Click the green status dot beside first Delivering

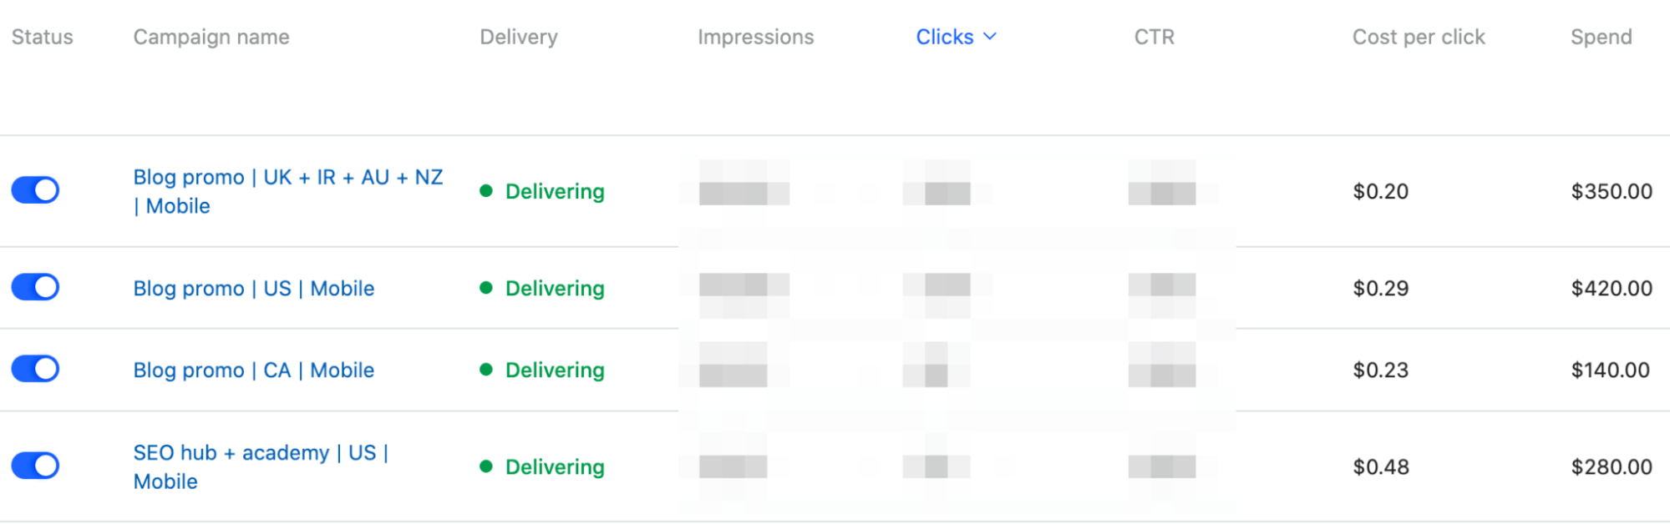[489, 191]
